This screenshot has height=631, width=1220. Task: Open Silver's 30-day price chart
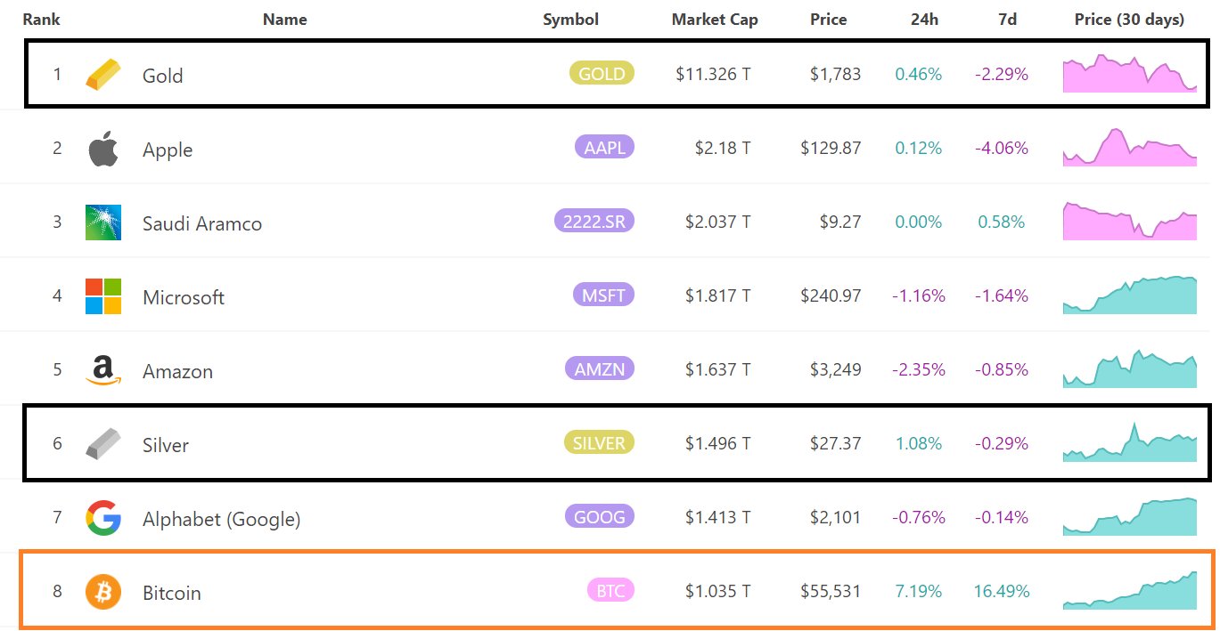click(1130, 442)
